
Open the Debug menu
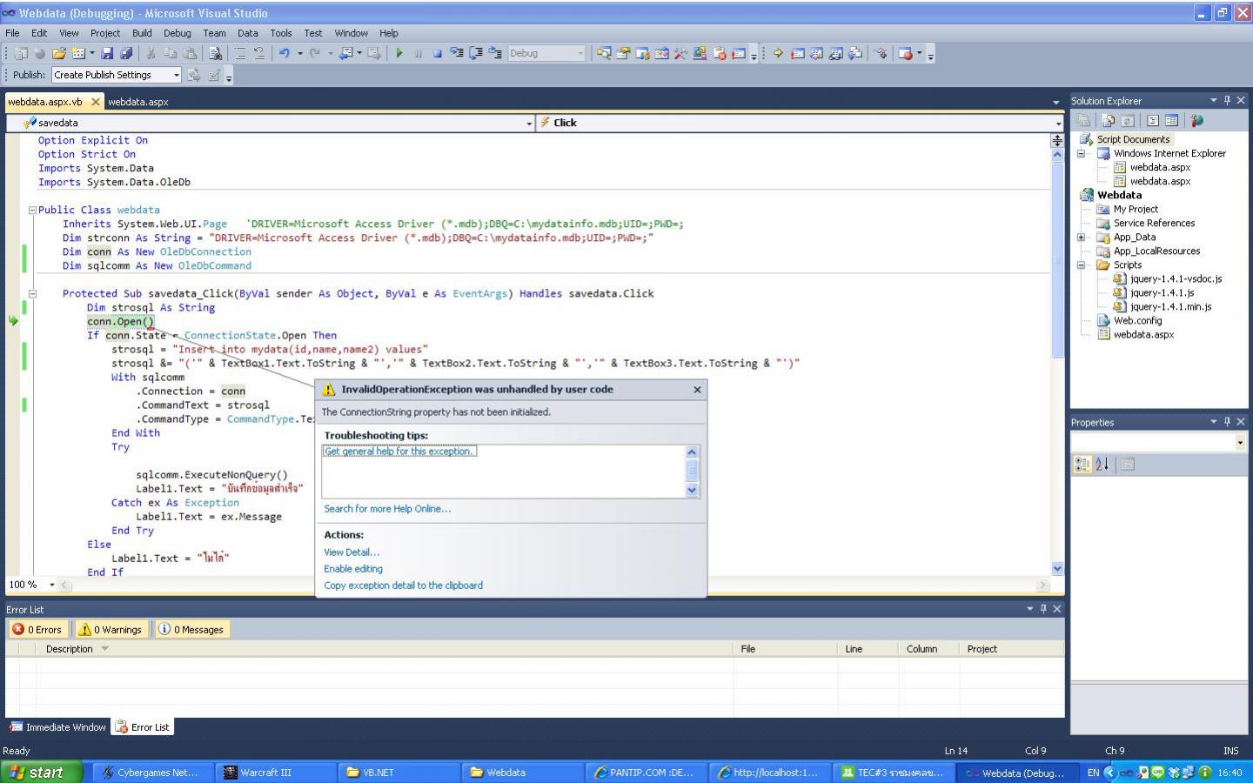tap(177, 33)
